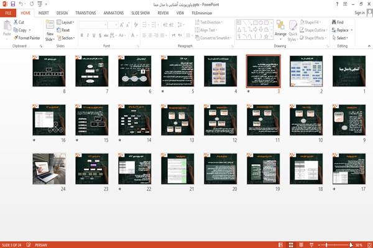This screenshot has height=248, width=373.
Task: Open the Select dropdown in Editing
Action: 340,38
